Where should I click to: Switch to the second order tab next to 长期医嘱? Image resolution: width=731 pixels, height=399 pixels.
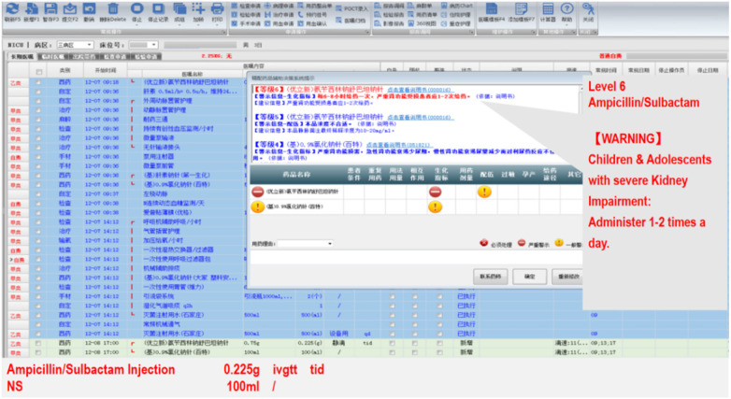click(52, 56)
